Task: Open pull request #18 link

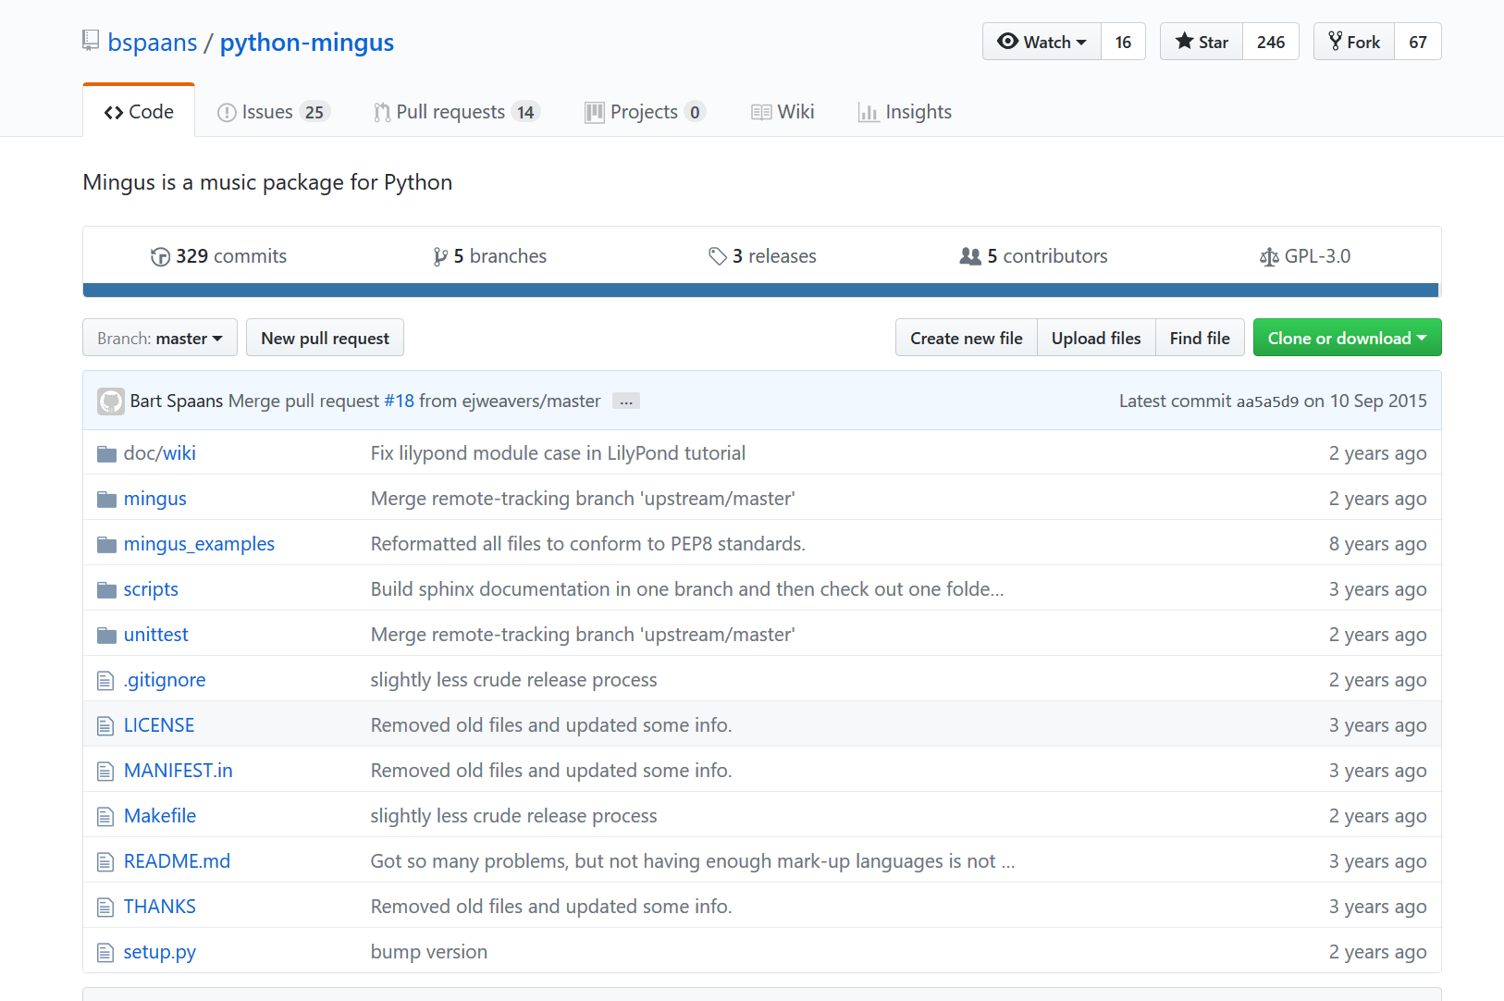Action: click(400, 402)
